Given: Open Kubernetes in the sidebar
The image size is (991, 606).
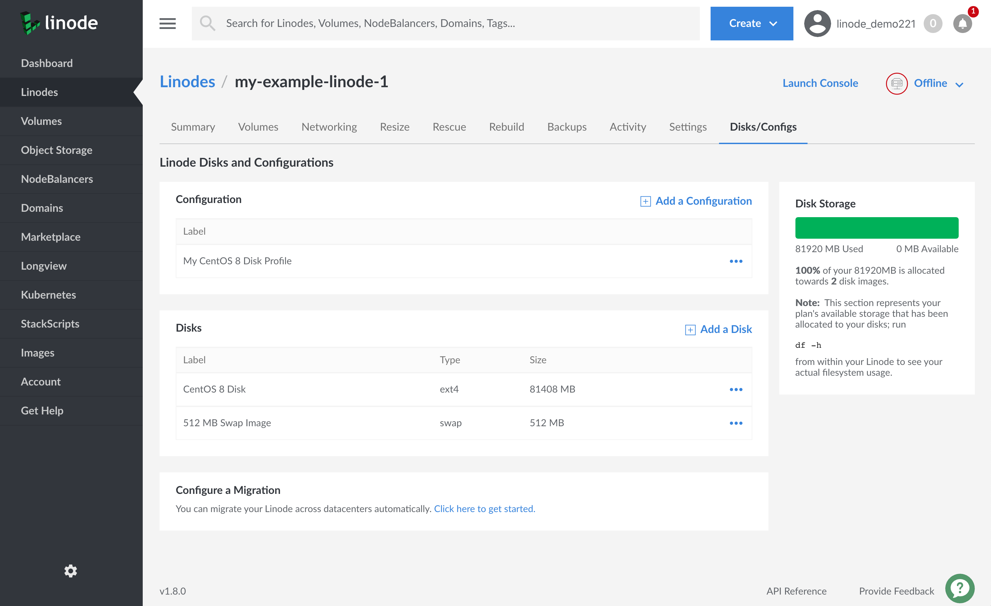Looking at the screenshot, I should (x=48, y=294).
